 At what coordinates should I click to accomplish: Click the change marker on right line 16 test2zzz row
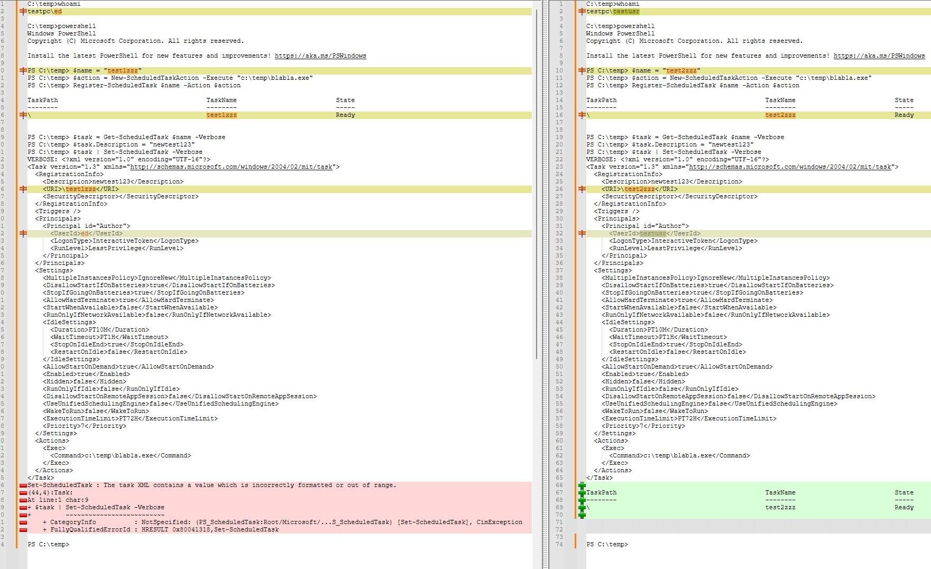coord(582,115)
